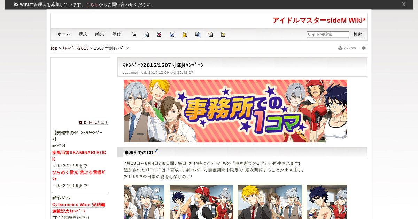Click the pencil edit icon beside section heading
Image resolution: width=418 pixels, height=219 pixels.
coord(156,151)
